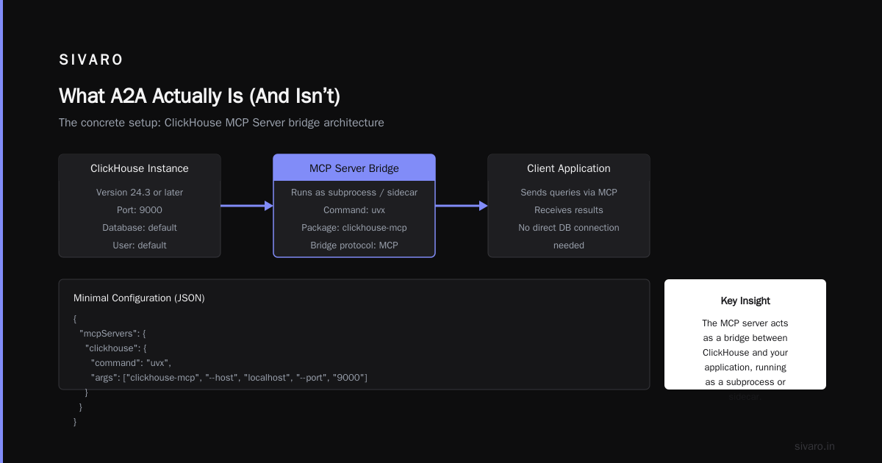The height and width of the screenshot is (463, 882).
Task: Click the subtitle about ClickHouse MCP Server bridge architecture
Action: point(221,123)
